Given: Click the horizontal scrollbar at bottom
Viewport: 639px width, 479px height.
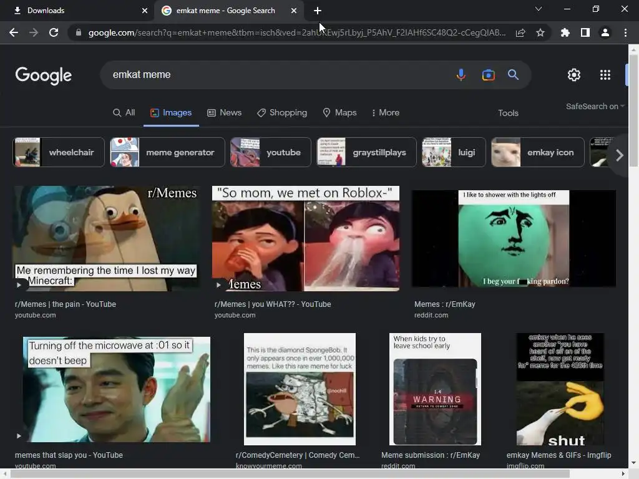Looking at the screenshot, I should point(290,474).
